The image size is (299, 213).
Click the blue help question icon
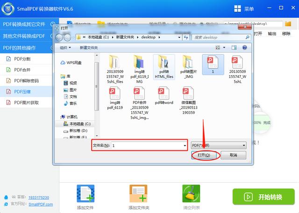coord(244,48)
